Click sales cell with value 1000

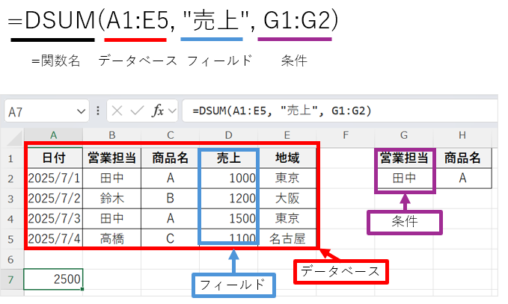click(x=229, y=179)
